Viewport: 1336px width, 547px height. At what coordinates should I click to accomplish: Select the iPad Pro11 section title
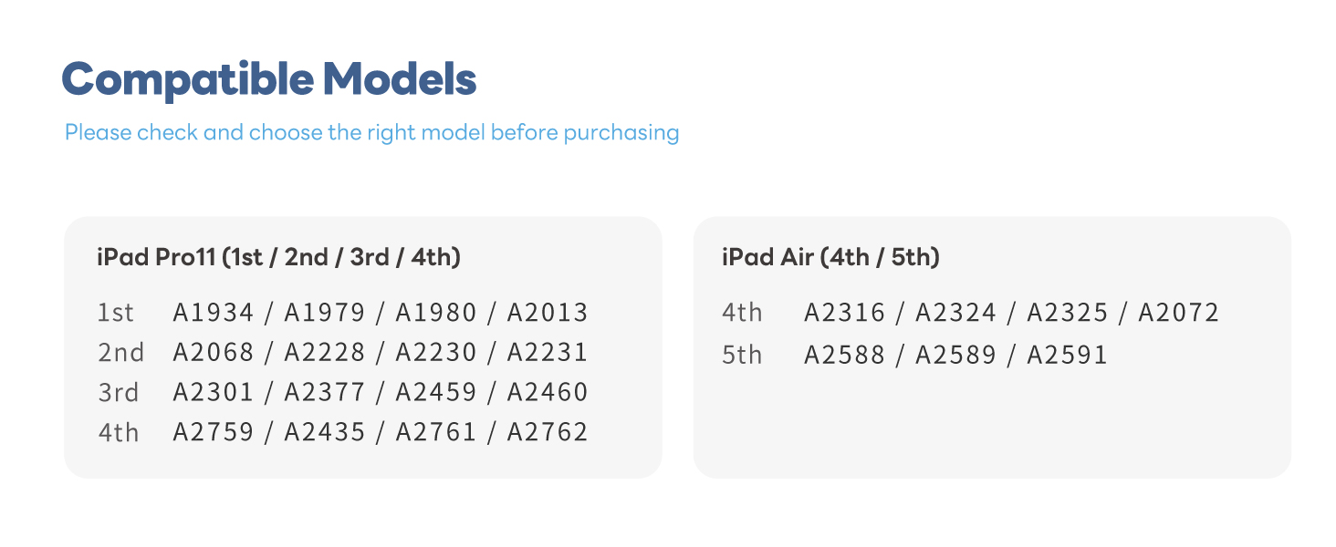pos(278,258)
